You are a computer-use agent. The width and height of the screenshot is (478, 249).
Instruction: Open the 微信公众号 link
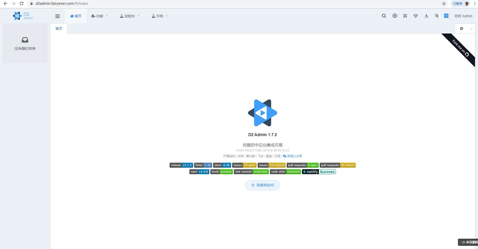(292, 156)
